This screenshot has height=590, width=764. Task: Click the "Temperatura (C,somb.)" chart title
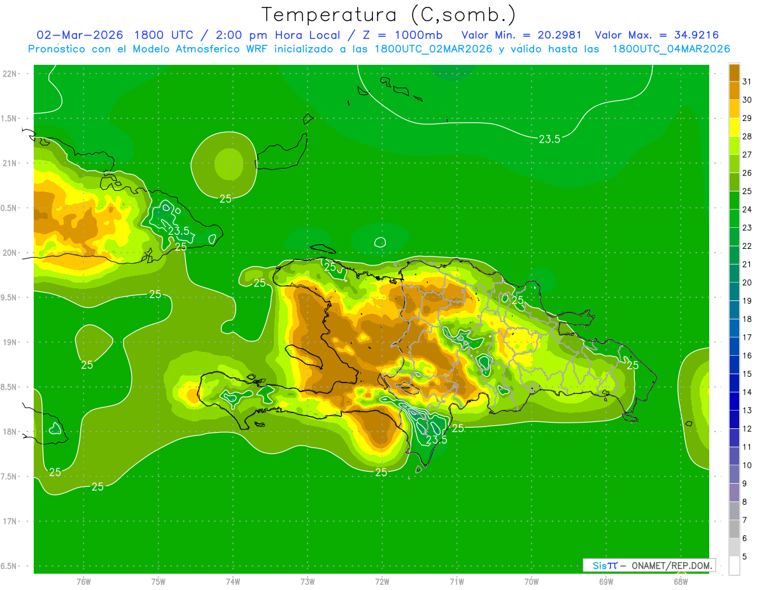[x=389, y=15]
